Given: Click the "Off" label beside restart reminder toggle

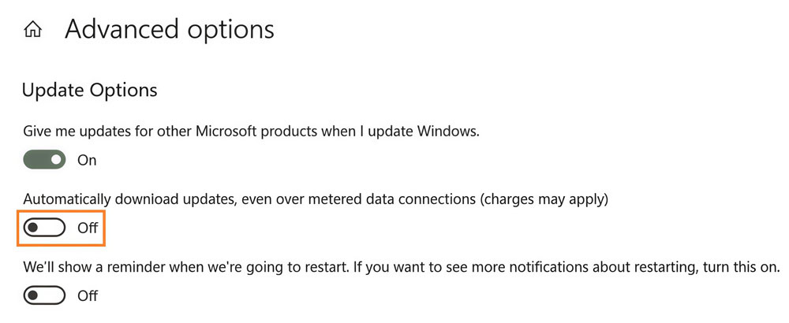Looking at the screenshot, I should pyautogui.click(x=88, y=296).
